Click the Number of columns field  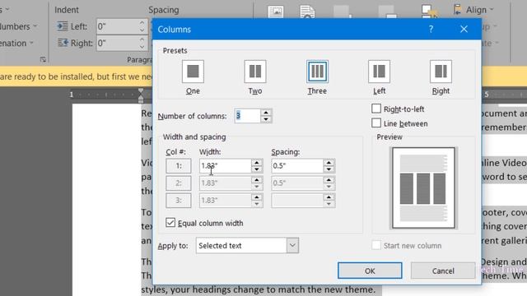[x=247, y=116]
